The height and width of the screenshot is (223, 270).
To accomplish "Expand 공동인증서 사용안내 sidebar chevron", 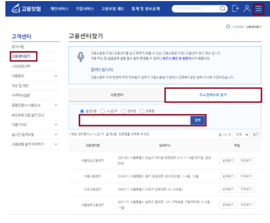I will [x=56, y=105].
